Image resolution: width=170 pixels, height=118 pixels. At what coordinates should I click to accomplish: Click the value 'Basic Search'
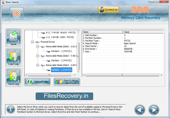(x=130, y=43)
